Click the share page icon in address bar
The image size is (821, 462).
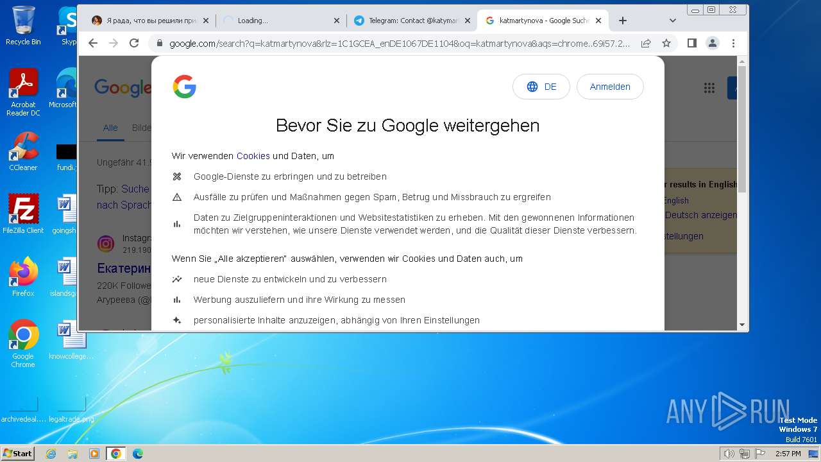tap(646, 43)
